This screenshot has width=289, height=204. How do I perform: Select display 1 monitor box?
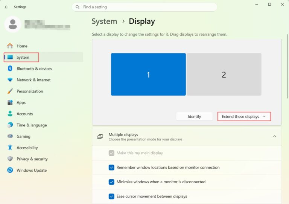[x=148, y=75]
